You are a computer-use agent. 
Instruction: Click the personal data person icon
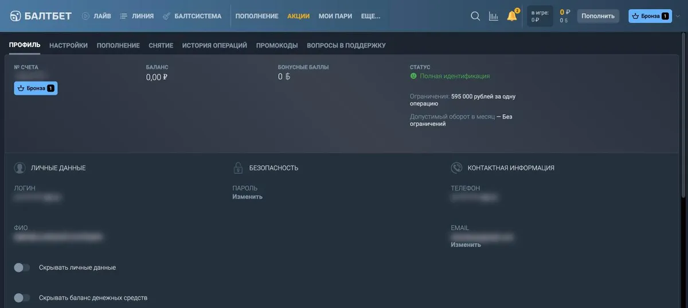tap(20, 168)
